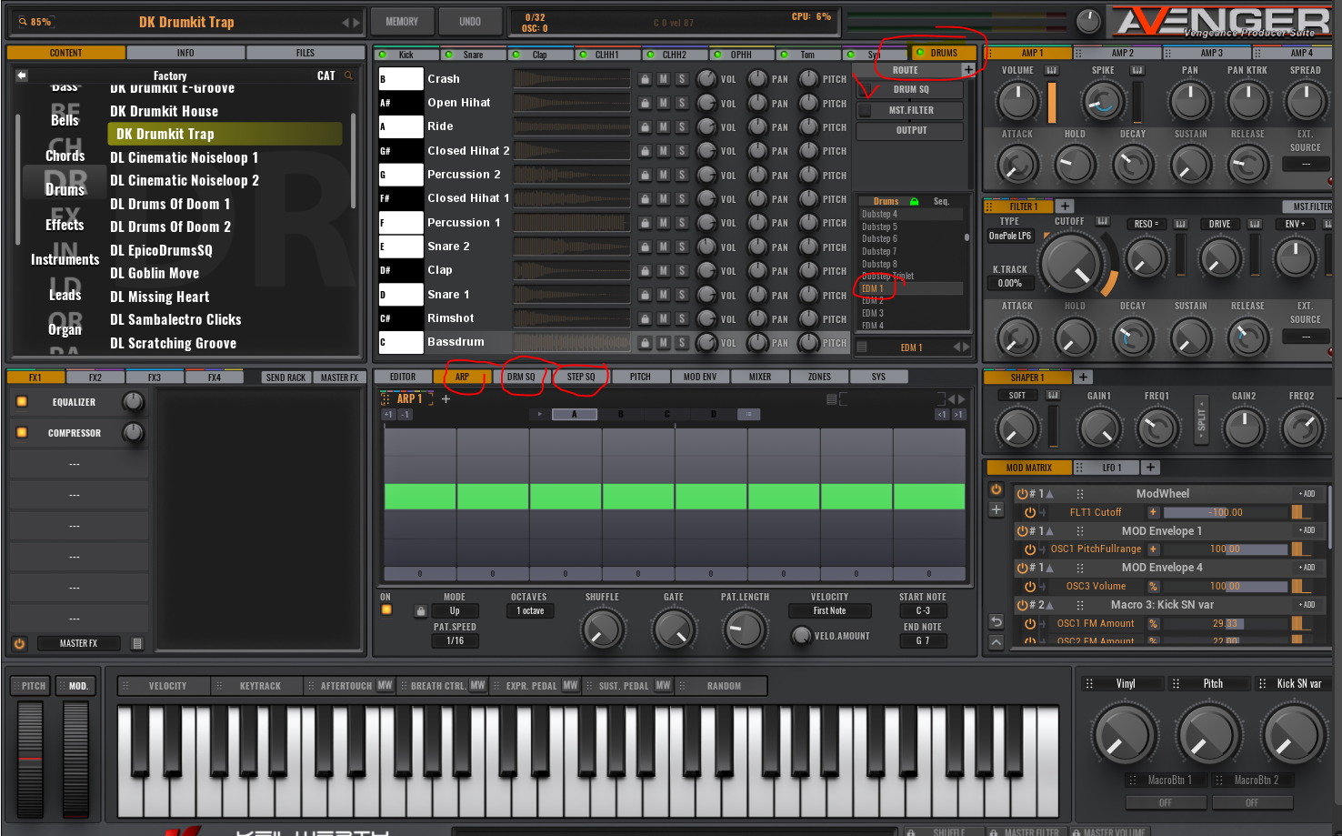Switch to the FX2 tab

[x=95, y=378]
